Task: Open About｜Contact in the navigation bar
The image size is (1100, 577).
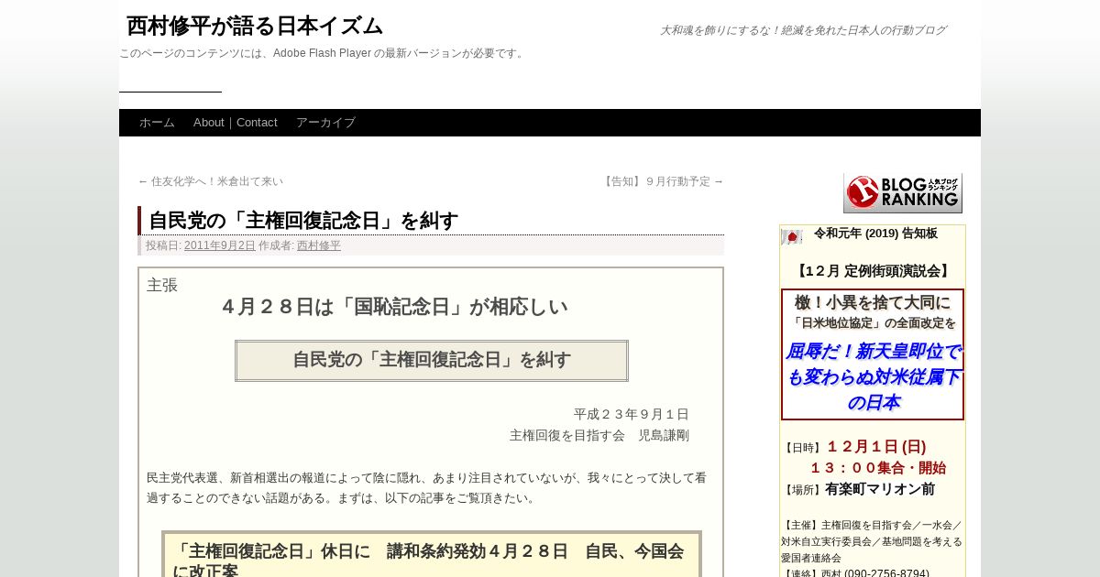Action: click(236, 123)
